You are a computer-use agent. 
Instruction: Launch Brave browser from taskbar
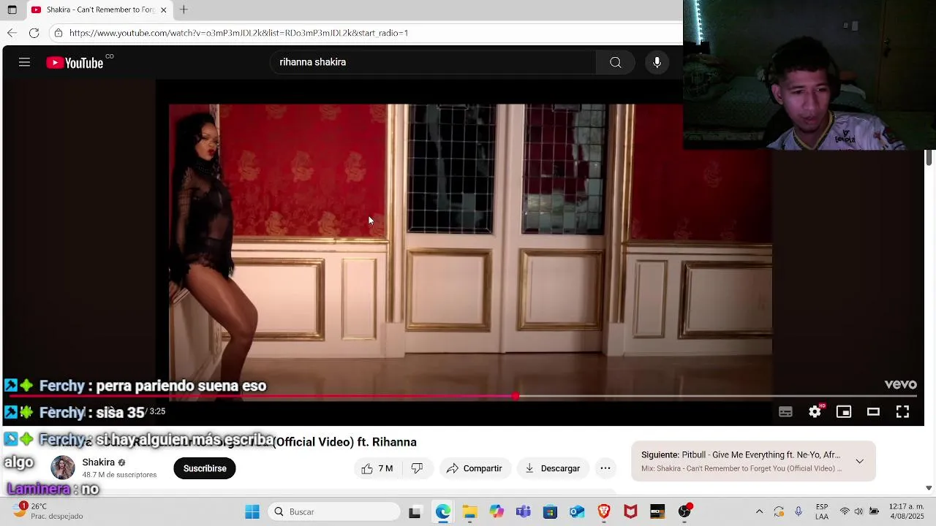604,512
